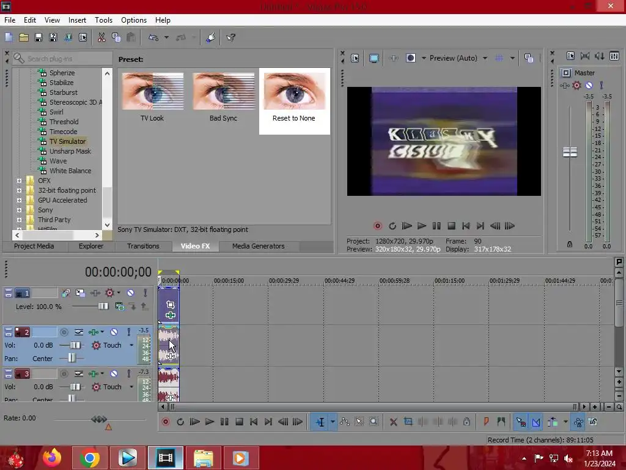Select Reset to None preset
The width and height of the screenshot is (626, 470).
(294, 101)
